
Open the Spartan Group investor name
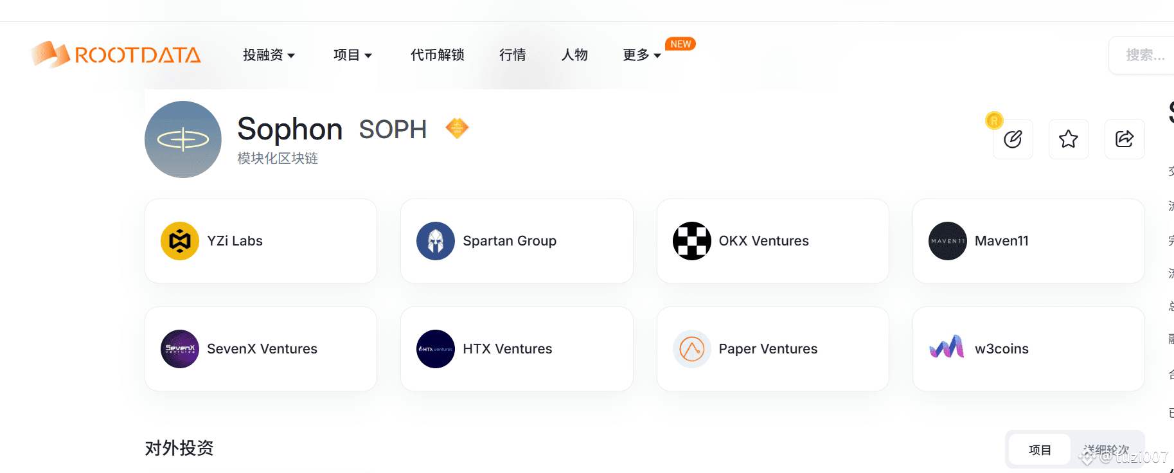coord(510,241)
